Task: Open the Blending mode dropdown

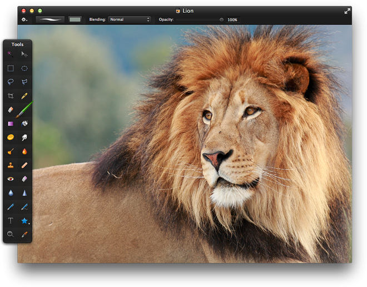Action: tap(130, 19)
